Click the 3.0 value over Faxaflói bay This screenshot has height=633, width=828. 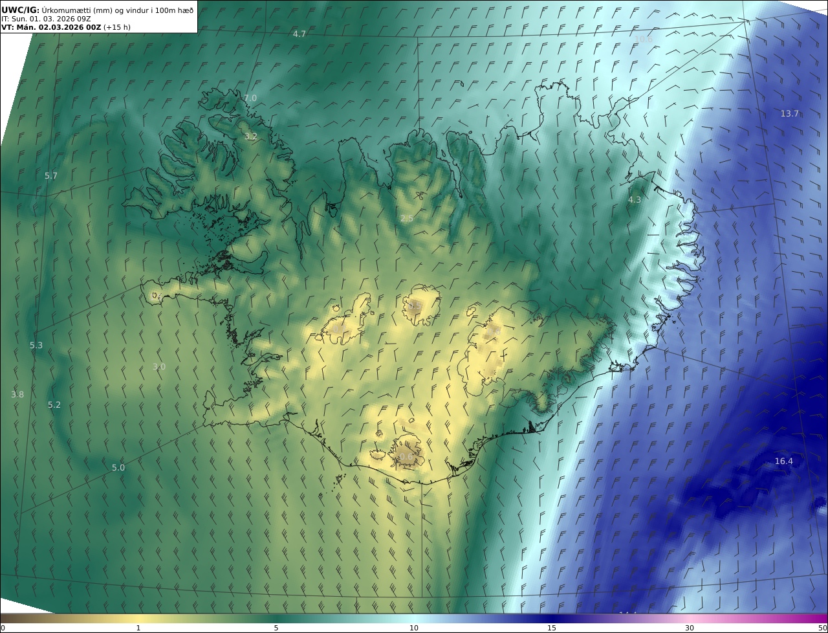(159, 366)
